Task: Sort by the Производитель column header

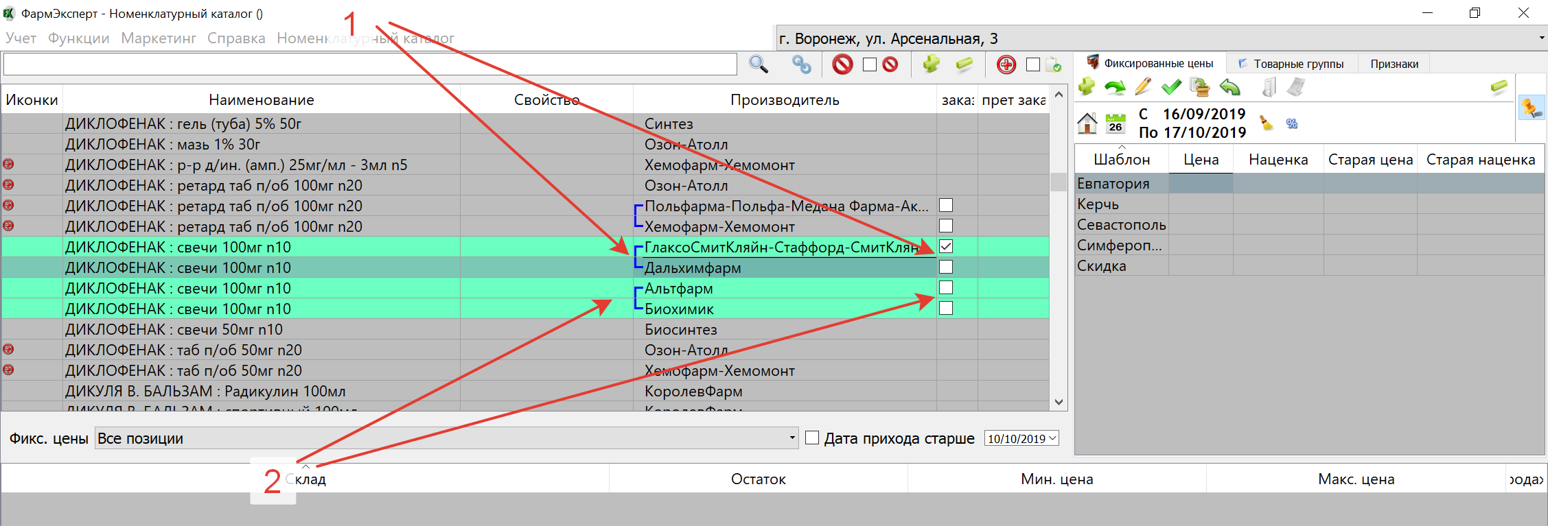Action: coord(785,100)
